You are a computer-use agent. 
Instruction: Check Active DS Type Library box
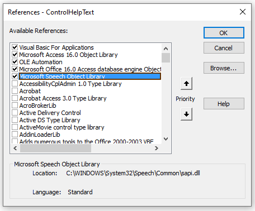coord(15,120)
